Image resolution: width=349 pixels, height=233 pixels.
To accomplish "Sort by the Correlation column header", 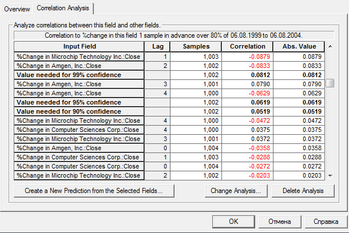I will tap(247, 46).
